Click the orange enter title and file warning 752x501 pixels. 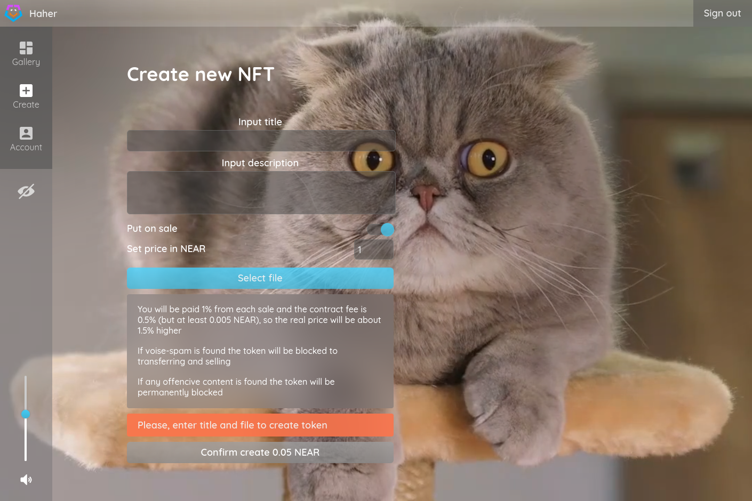click(260, 425)
